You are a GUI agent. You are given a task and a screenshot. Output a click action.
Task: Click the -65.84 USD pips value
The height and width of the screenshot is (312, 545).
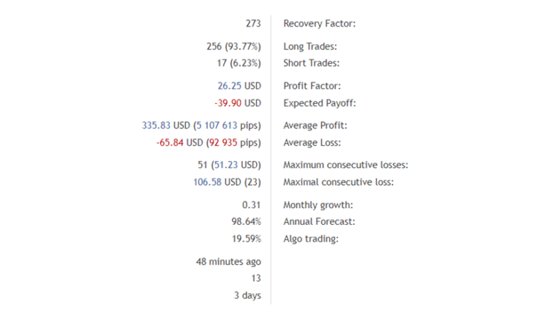209,142
